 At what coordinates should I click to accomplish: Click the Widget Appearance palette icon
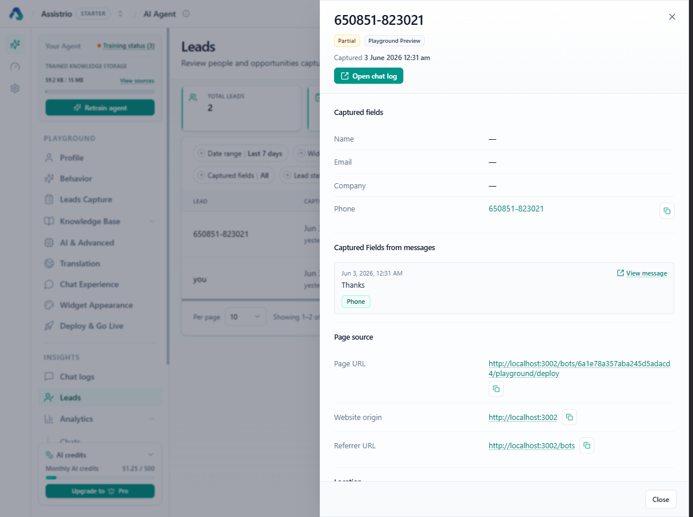pyautogui.click(x=49, y=305)
